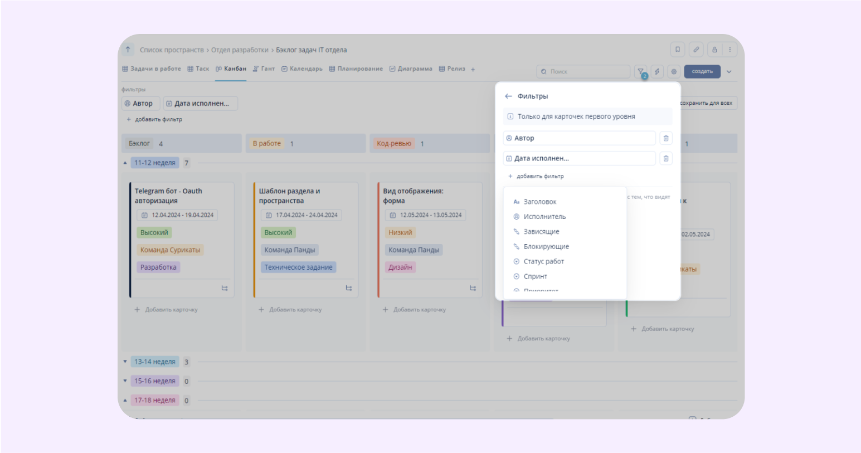Click the Дизайн tag on the Вид отображения card
Viewport: 861px width, 453px height.
[400, 267]
